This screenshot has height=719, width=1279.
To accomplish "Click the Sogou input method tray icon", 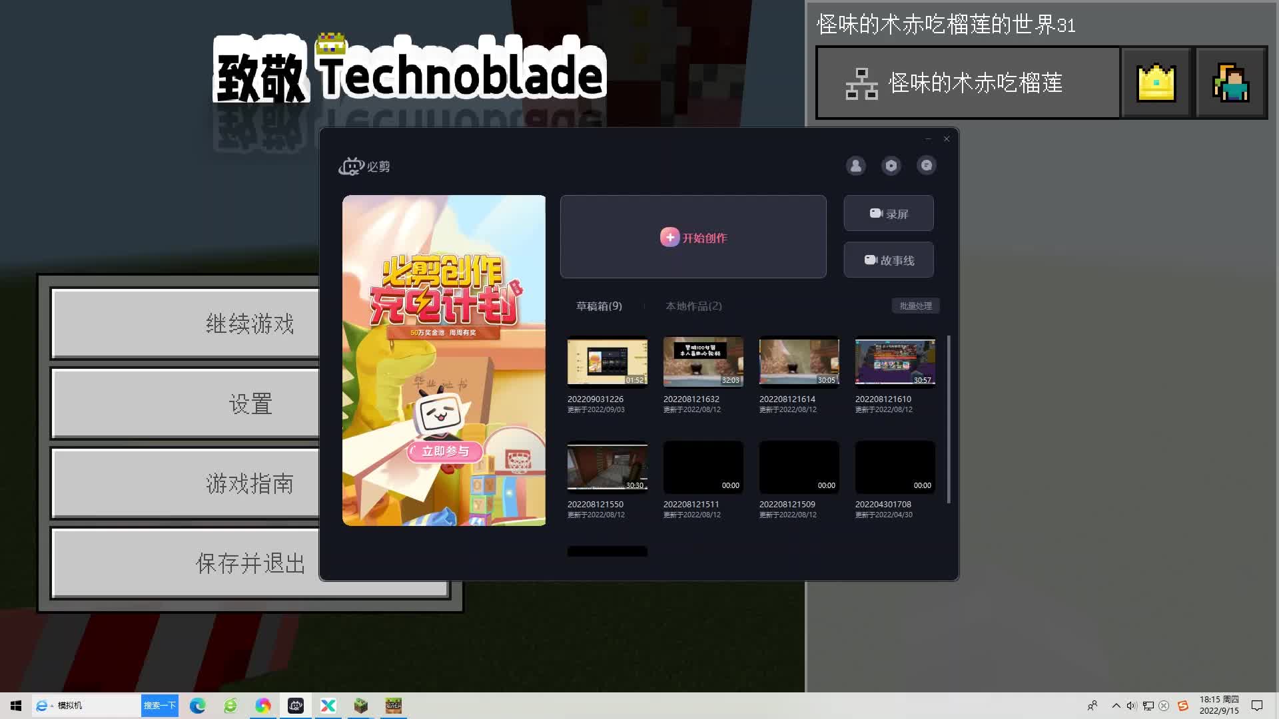I will click(x=1183, y=706).
